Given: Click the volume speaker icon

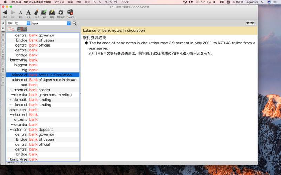Looking at the screenshot, I should pos(215,2).
